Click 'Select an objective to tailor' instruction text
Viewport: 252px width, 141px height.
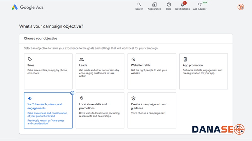(x=91, y=48)
